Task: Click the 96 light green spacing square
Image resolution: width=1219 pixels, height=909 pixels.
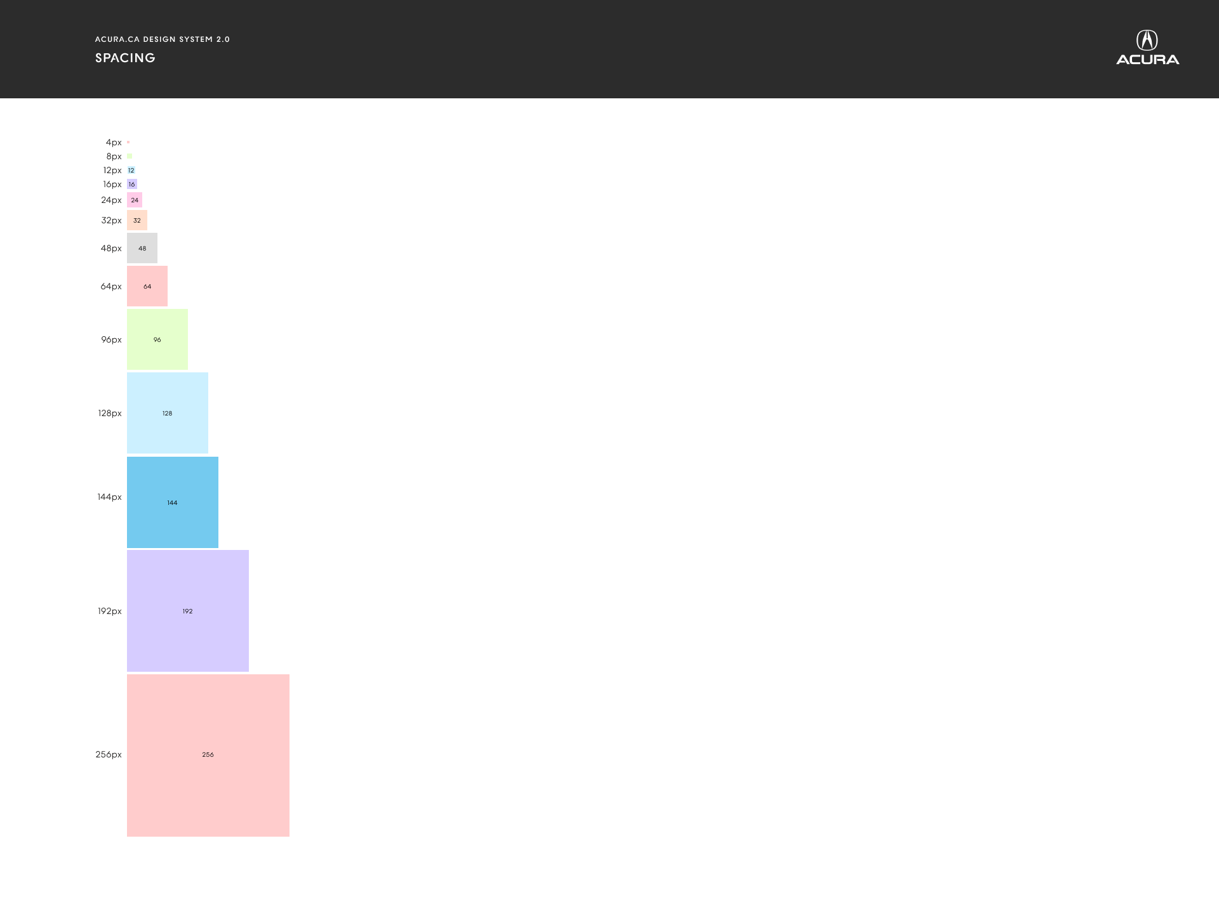Action: click(157, 339)
